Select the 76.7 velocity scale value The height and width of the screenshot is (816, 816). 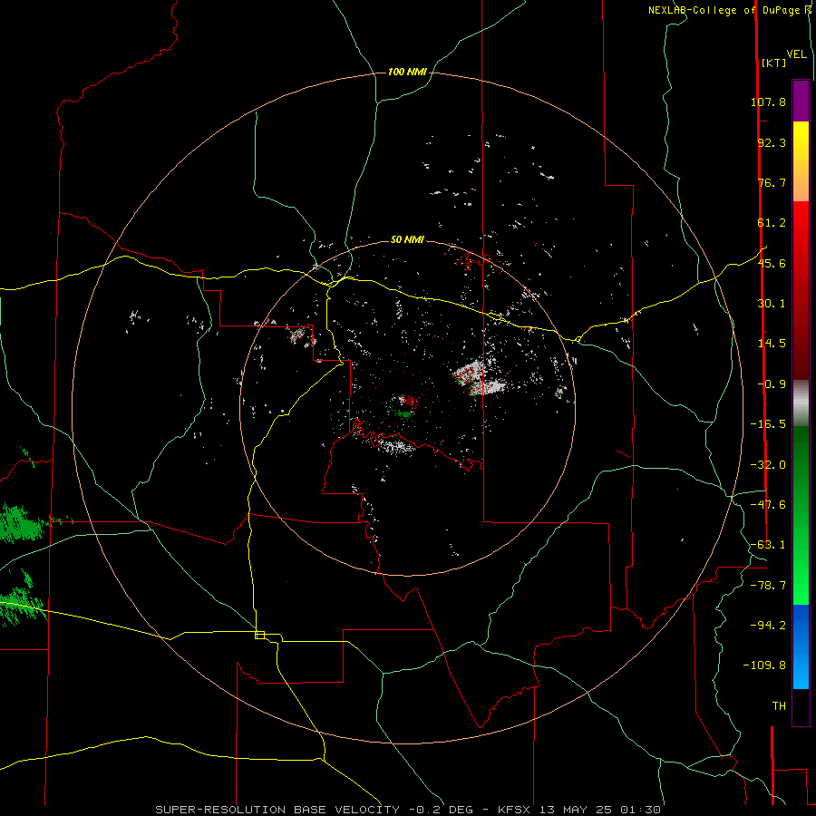pos(772,182)
